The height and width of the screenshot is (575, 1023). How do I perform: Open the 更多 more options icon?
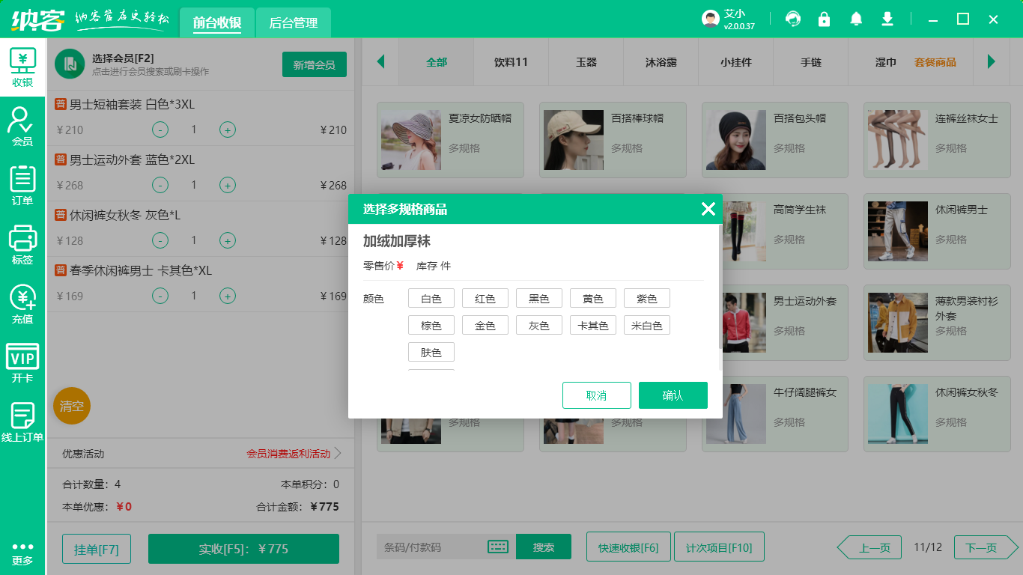[x=22, y=553]
